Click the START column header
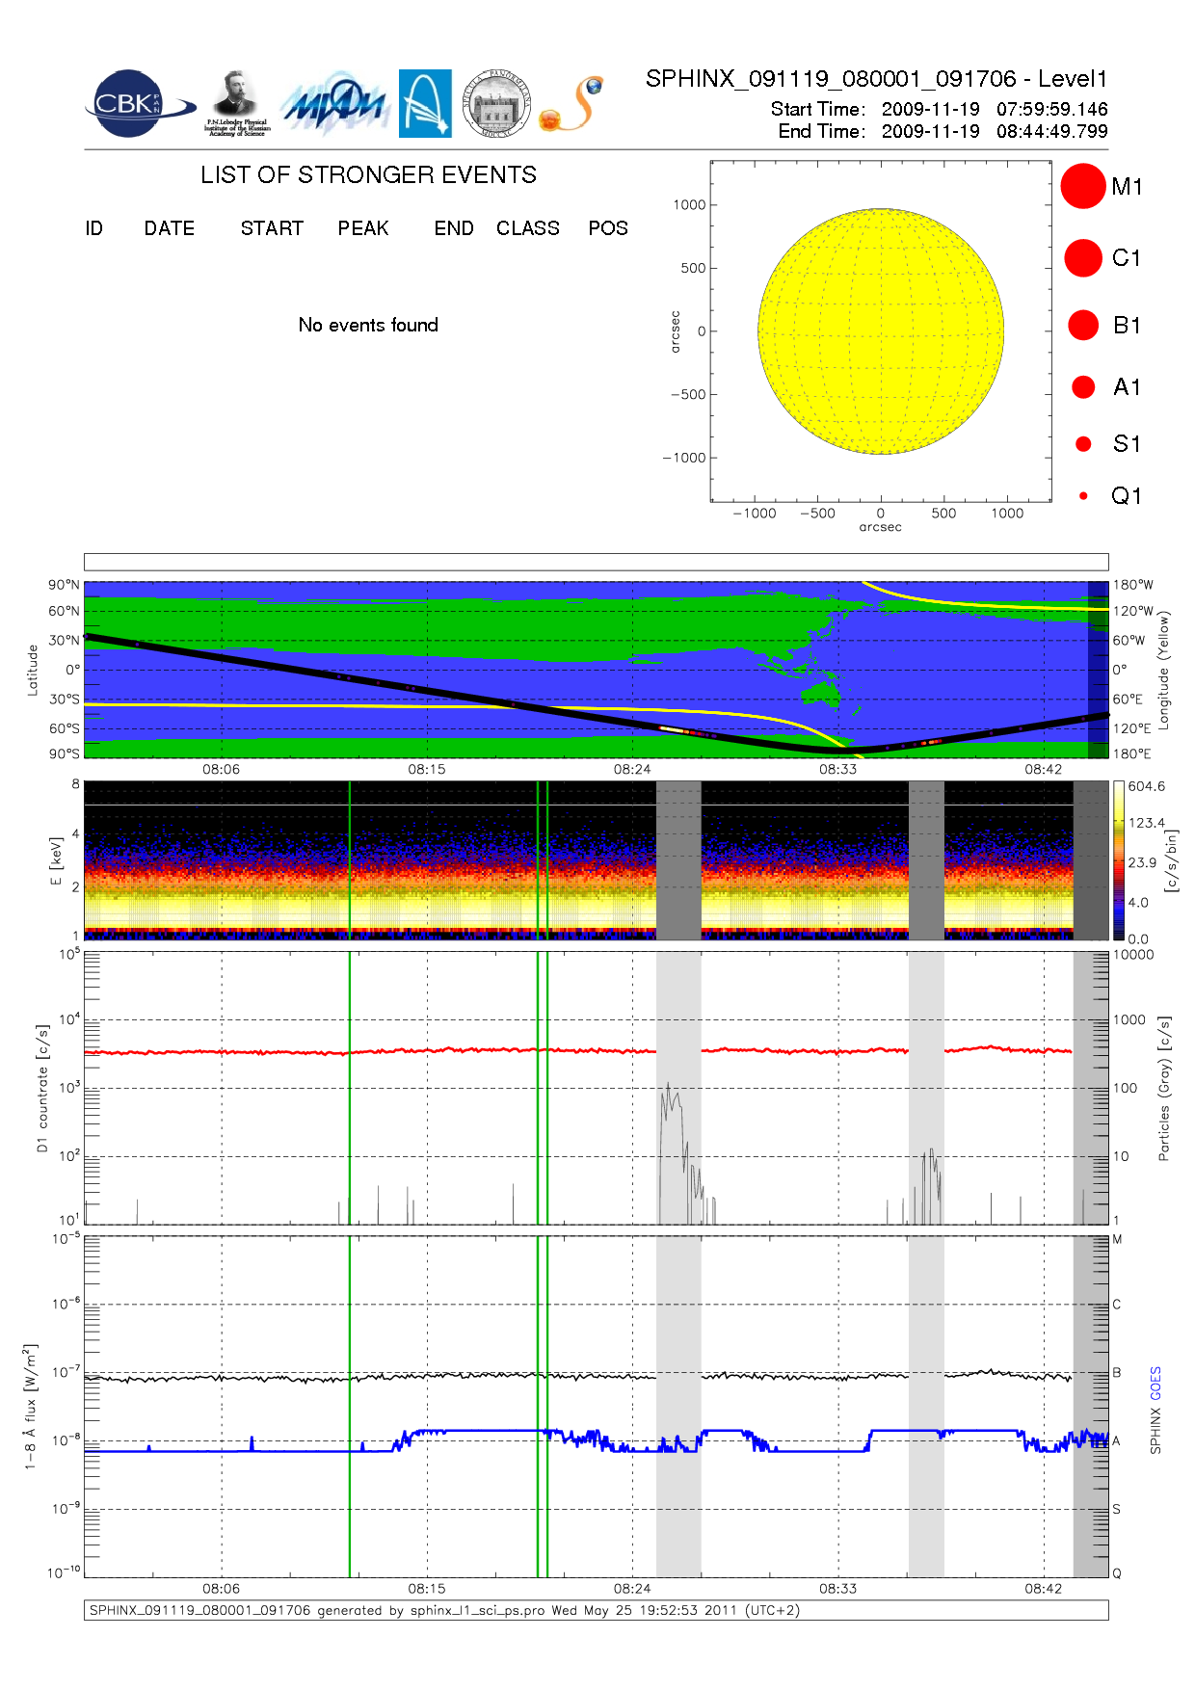 coord(272,228)
